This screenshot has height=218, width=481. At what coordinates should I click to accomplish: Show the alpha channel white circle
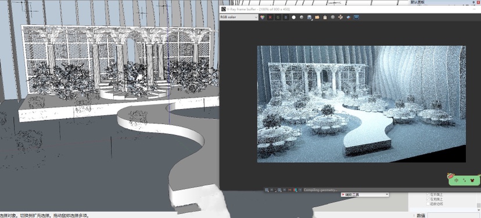[x=293, y=17]
